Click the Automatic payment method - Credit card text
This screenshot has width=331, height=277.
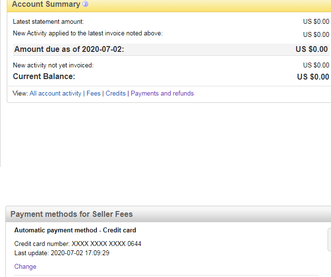[75, 230]
